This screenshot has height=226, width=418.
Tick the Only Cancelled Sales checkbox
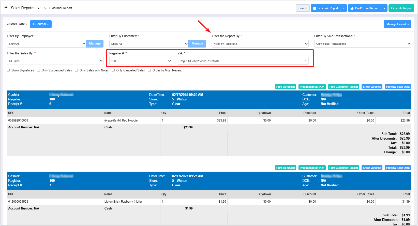coord(113,70)
